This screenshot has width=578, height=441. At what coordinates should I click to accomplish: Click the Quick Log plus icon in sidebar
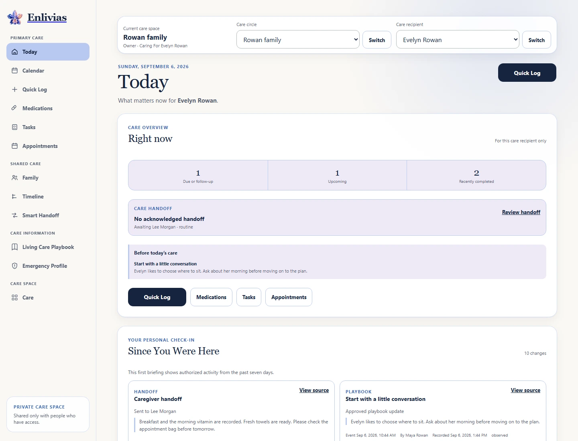point(15,89)
